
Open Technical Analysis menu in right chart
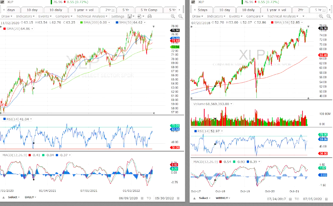(283, 16)
